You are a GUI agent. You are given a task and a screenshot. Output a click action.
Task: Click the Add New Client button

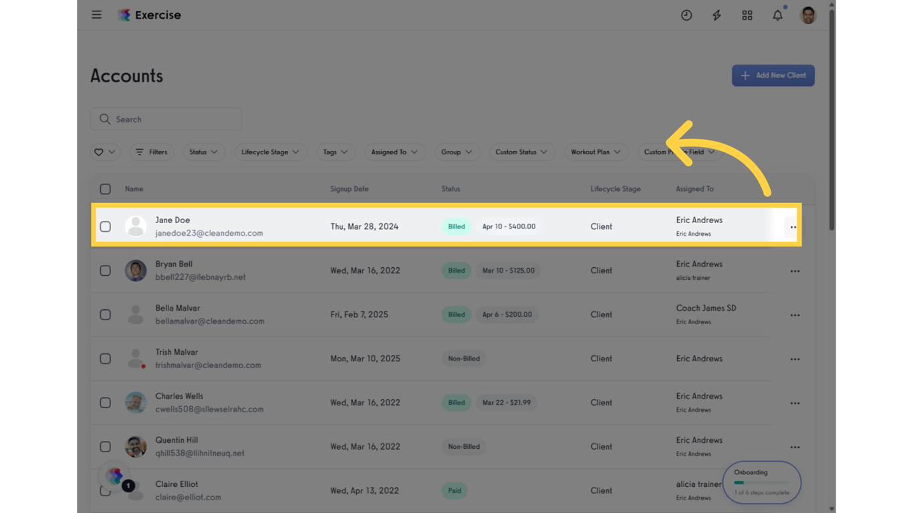pyautogui.click(x=773, y=75)
